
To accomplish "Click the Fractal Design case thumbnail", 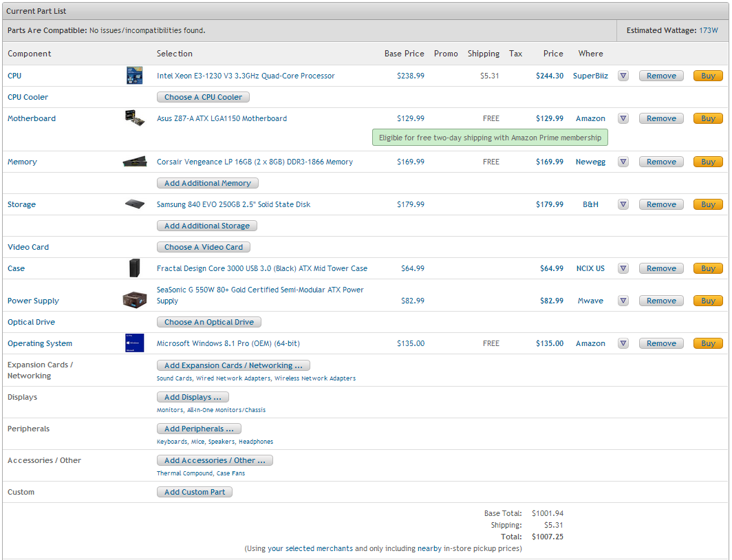I will (x=134, y=268).
